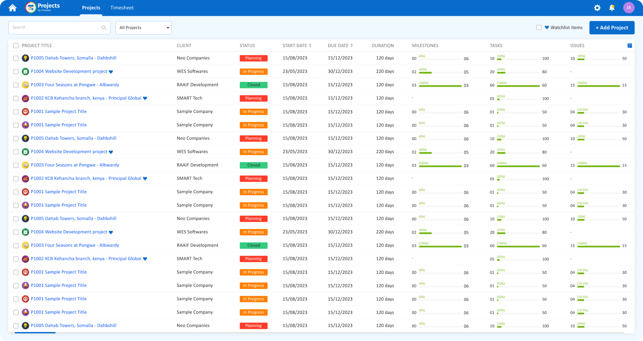Image resolution: width=643 pixels, height=341 pixels.
Task: Check the select-all checkbox in the table header
Action: [16, 46]
